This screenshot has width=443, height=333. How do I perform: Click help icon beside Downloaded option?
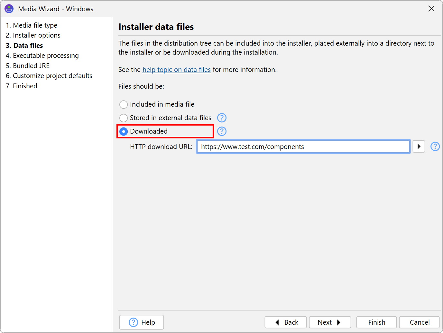click(x=222, y=131)
